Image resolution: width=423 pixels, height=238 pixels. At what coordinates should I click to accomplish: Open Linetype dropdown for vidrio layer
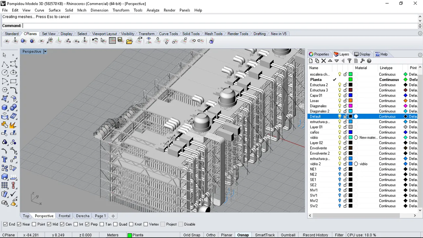tap(387, 138)
